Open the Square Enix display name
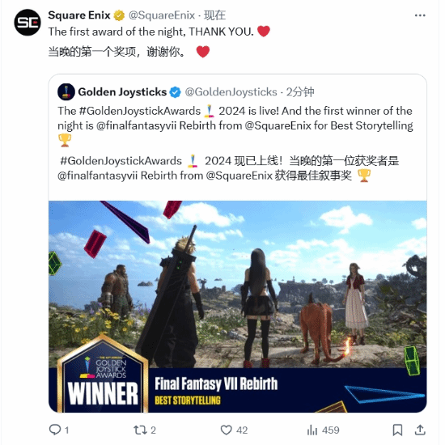This screenshot has width=445, height=445. click(x=79, y=15)
